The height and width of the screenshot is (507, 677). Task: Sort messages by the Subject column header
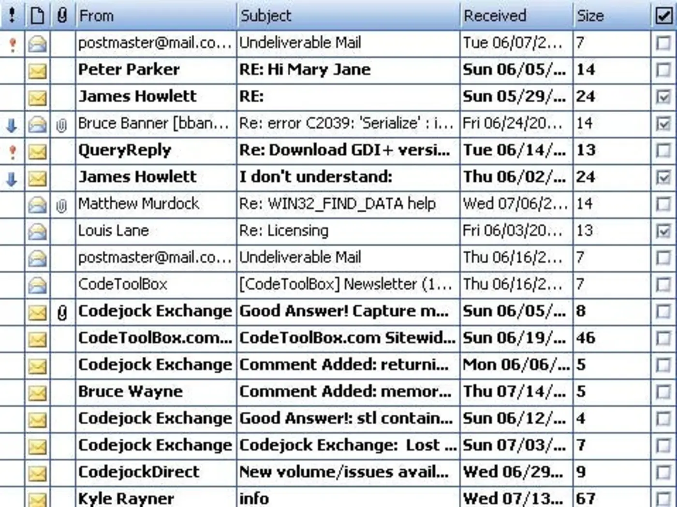(x=348, y=15)
